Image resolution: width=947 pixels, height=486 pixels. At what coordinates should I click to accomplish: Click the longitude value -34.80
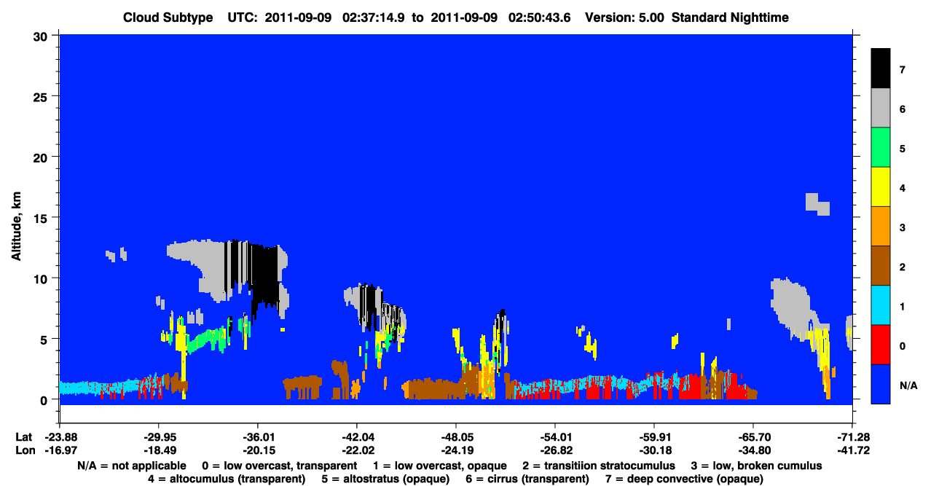pyautogui.click(x=753, y=450)
